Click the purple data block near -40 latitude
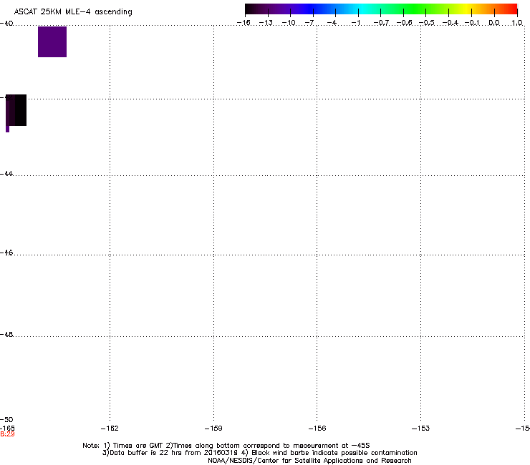 tap(52, 42)
